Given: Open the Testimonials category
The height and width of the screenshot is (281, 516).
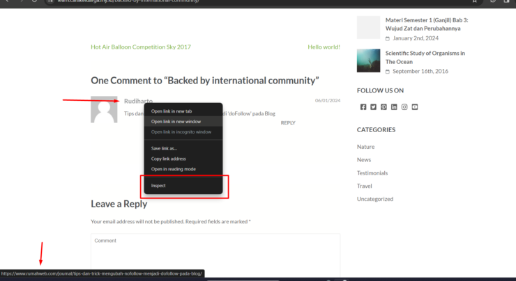Looking at the screenshot, I should [x=372, y=173].
